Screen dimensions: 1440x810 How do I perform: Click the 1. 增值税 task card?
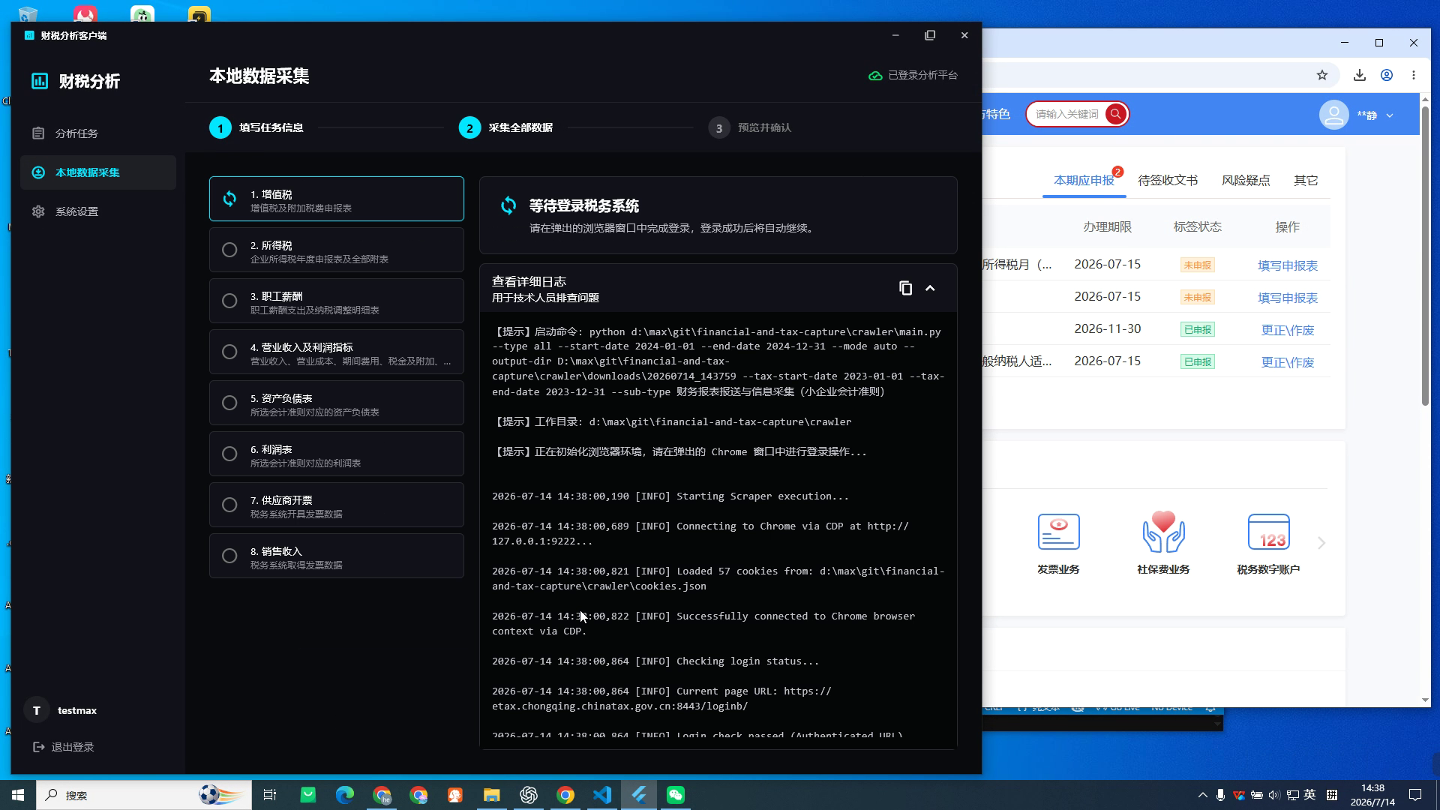coord(337,199)
